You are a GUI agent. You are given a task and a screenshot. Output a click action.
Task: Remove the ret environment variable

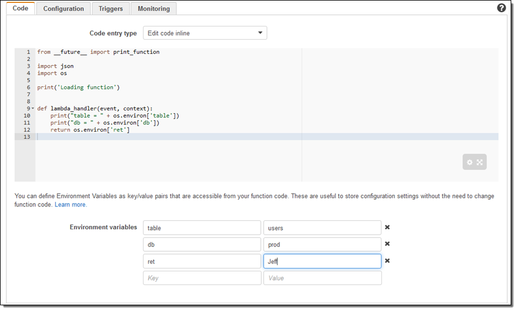[x=387, y=261]
